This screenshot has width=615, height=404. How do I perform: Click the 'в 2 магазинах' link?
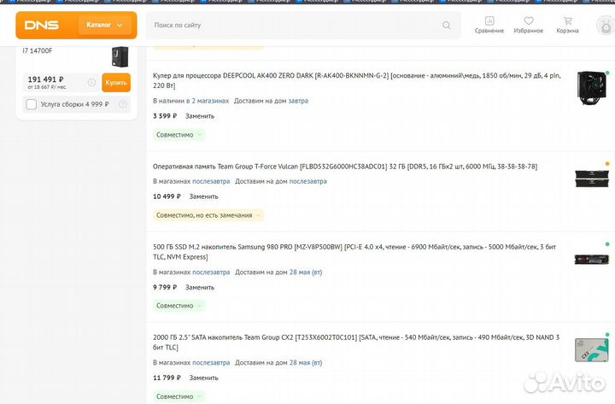[208, 101]
